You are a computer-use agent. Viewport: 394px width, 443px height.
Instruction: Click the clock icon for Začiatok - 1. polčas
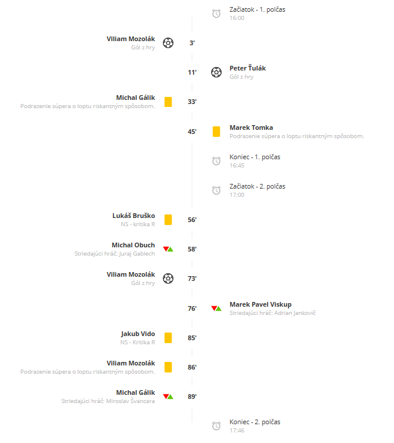pyautogui.click(x=216, y=14)
